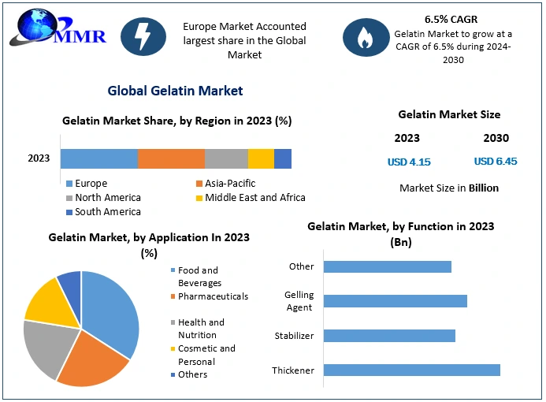Select the orange Asia-Pacific segment in stacked bar
The height and width of the screenshot is (402, 546).
(x=171, y=158)
